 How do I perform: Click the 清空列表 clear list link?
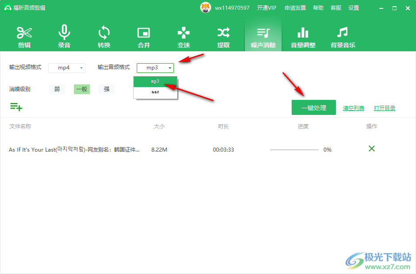354,108
